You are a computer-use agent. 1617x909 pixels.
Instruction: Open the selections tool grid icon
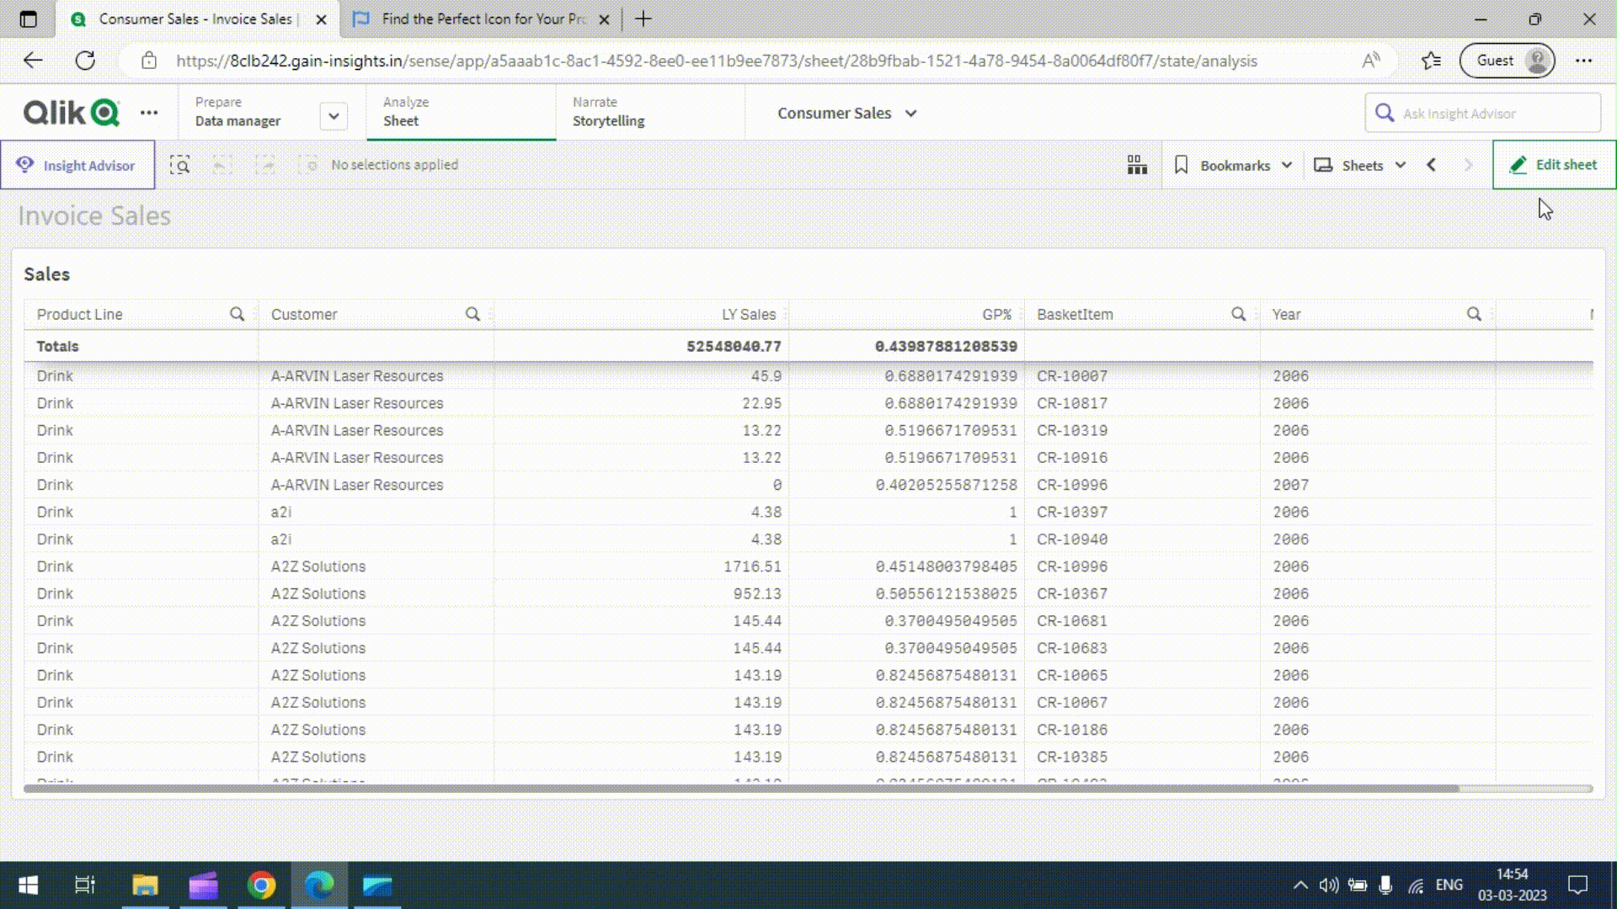click(1137, 165)
